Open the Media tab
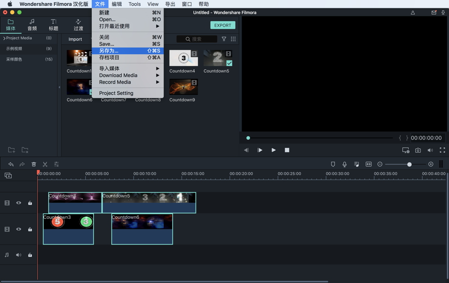The width and height of the screenshot is (449, 283). [10, 25]
